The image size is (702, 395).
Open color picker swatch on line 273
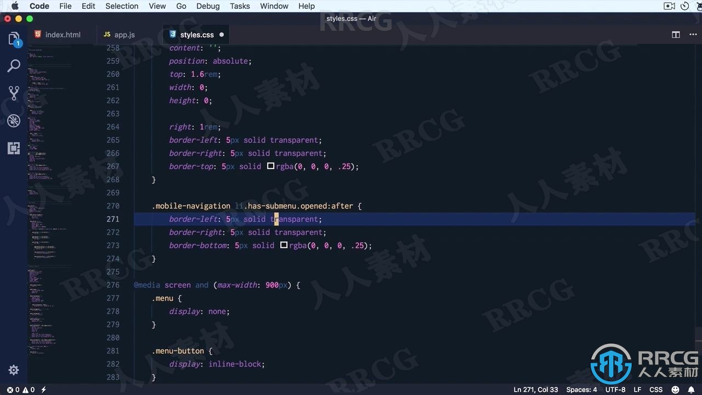pos(284,245)
